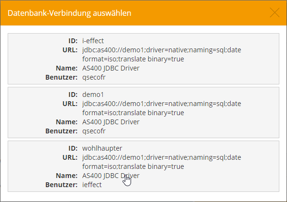Click user qsecofr in the demo1 entry

pyautogui.click(x=93, y=131)
